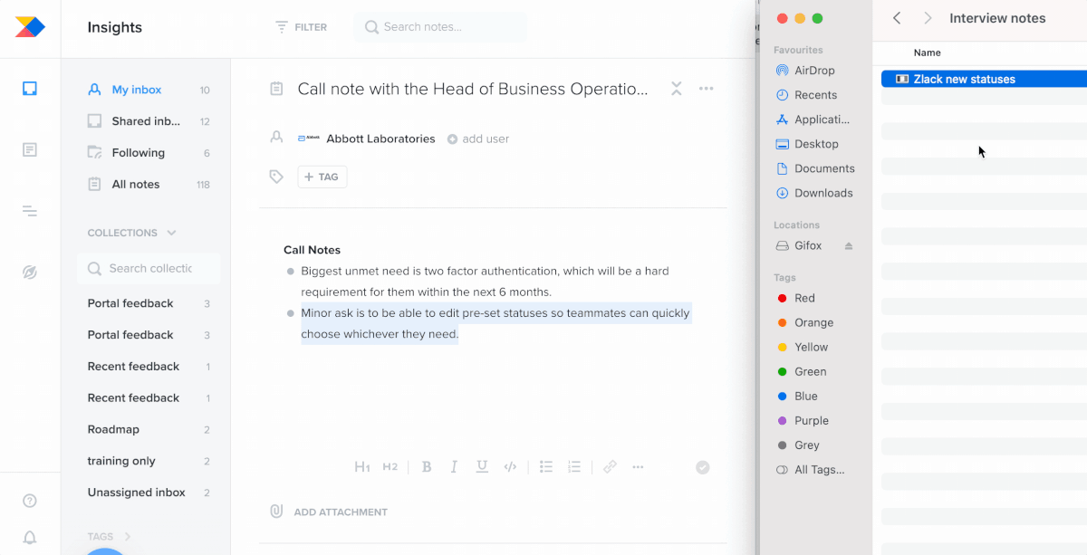
Task: Select the Gifox location in Finder
Action: tap(808, 246)
